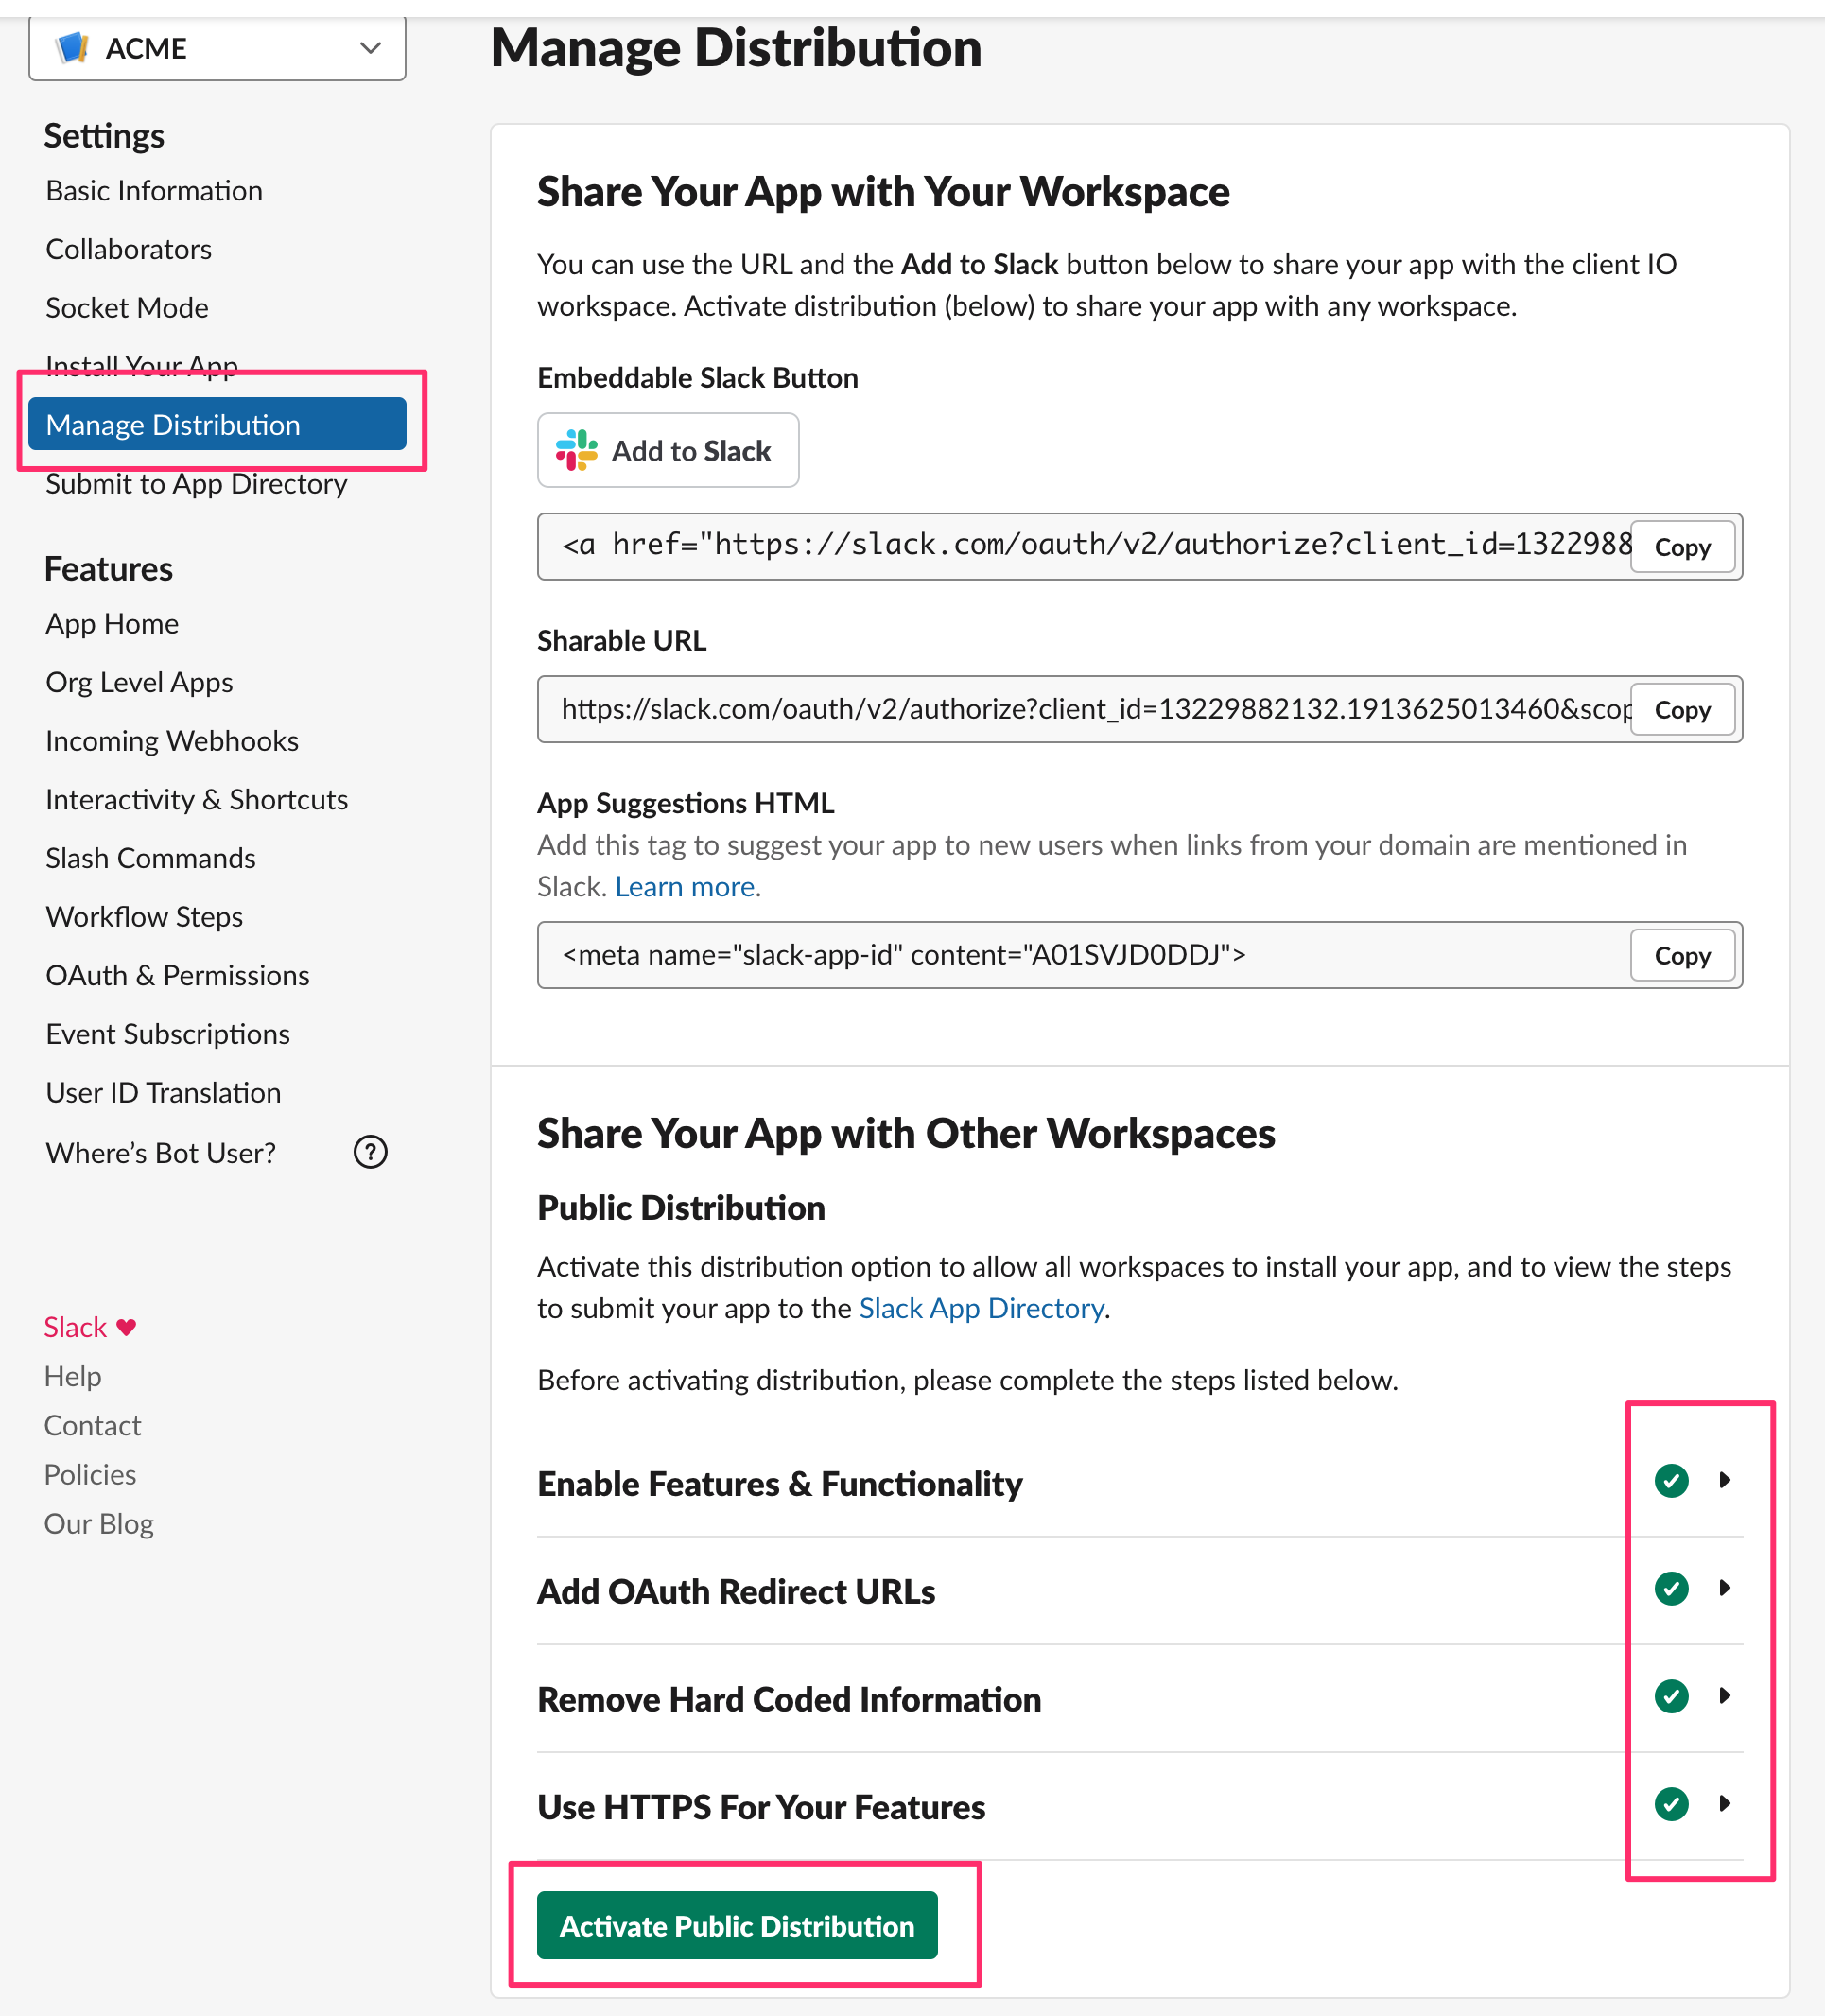
Task: Click green checkmark beside Use HTTPS For Your Features
Action: (1671, 1804)
